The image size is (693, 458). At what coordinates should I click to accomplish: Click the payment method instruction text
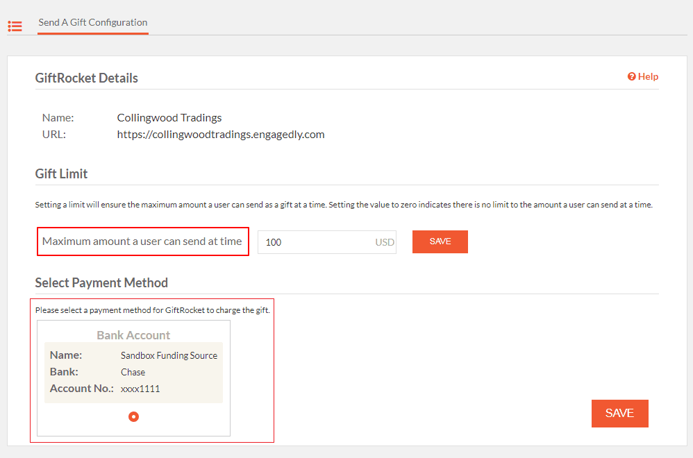click(x=153, y=310)
